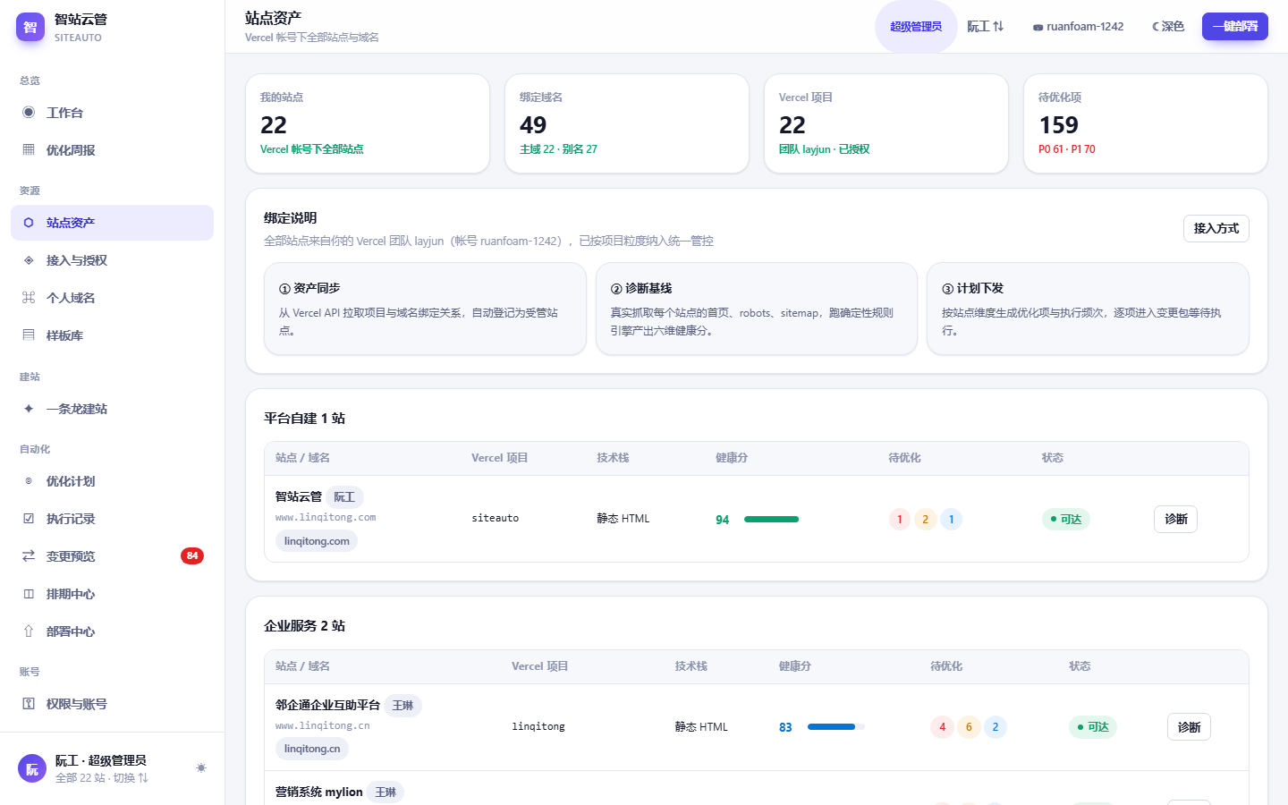Click 诊断 for the 智站云管 site
Screen dimensions: 1288x805
(x=1176, y=519)
